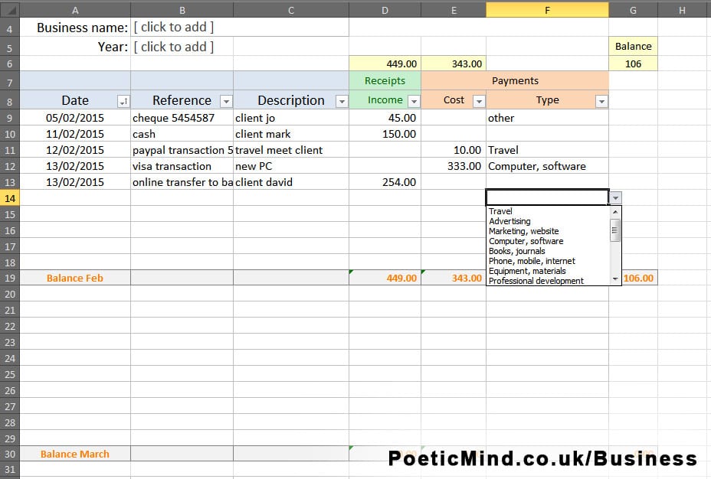Open the Description column filter arrow

coord(341,100)
